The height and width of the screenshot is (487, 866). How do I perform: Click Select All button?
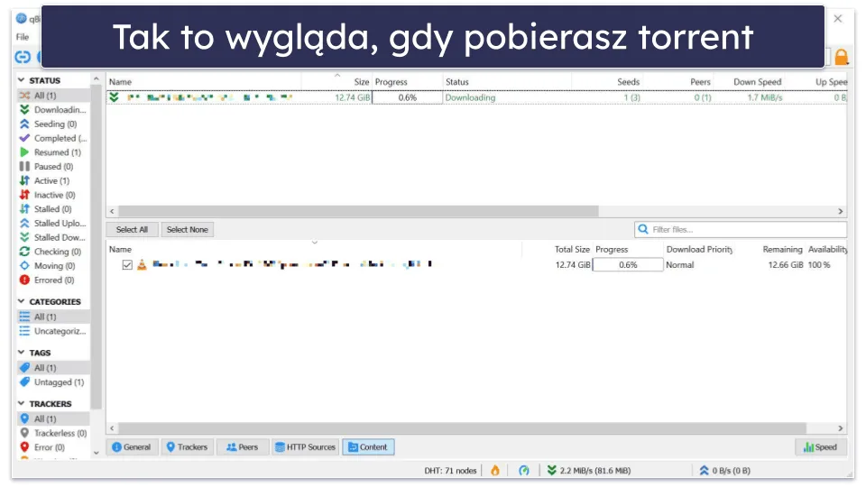click(132, 230)
